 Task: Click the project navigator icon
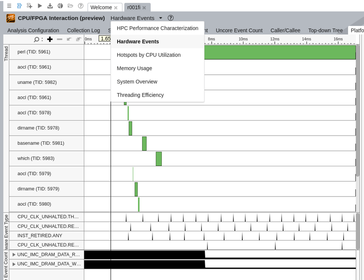tap(19, 6)
